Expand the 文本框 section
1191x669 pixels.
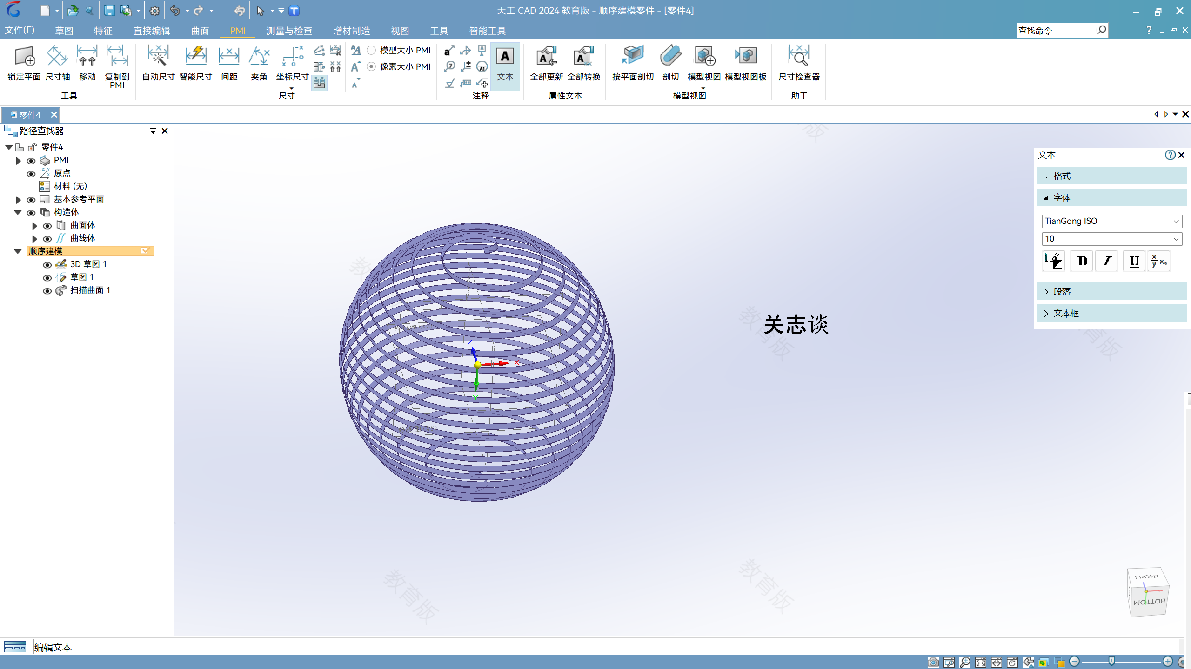tap(1112, 313)
